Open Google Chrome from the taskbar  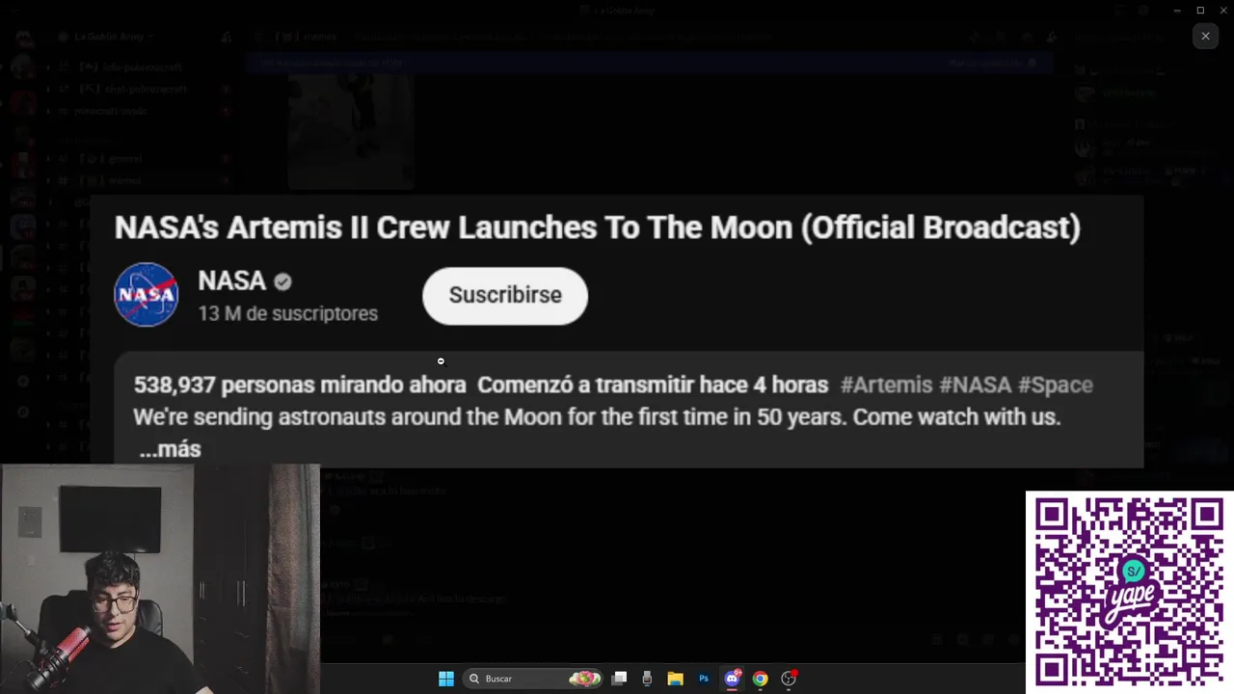pyautogui.click(x=760, y=679)
